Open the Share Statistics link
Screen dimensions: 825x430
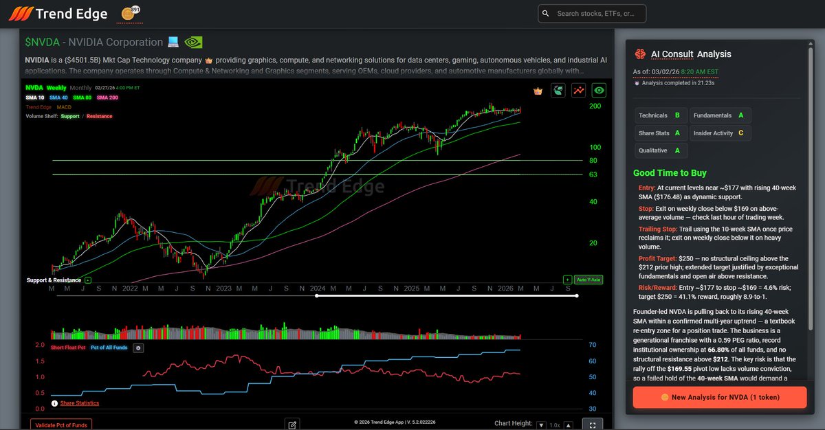(80, 403)
